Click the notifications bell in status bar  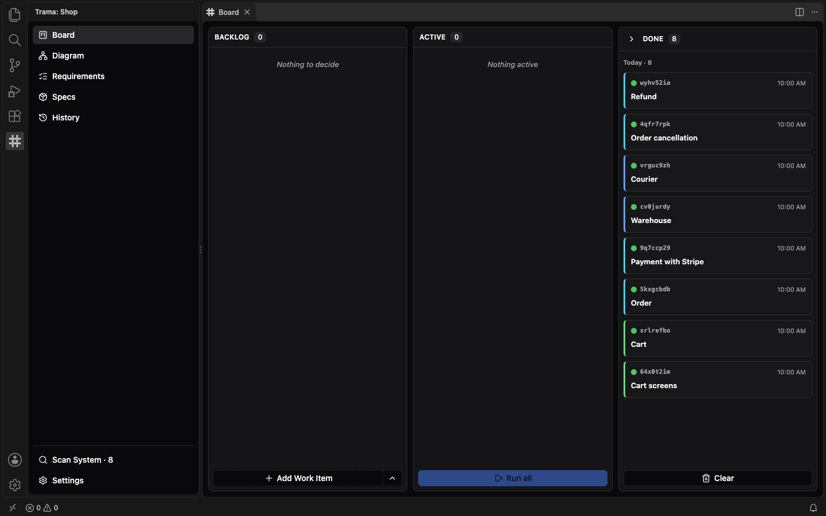click(x=813, y=508)
